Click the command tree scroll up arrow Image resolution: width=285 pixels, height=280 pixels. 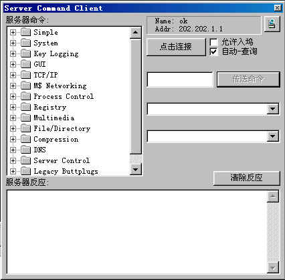[135, 33]
